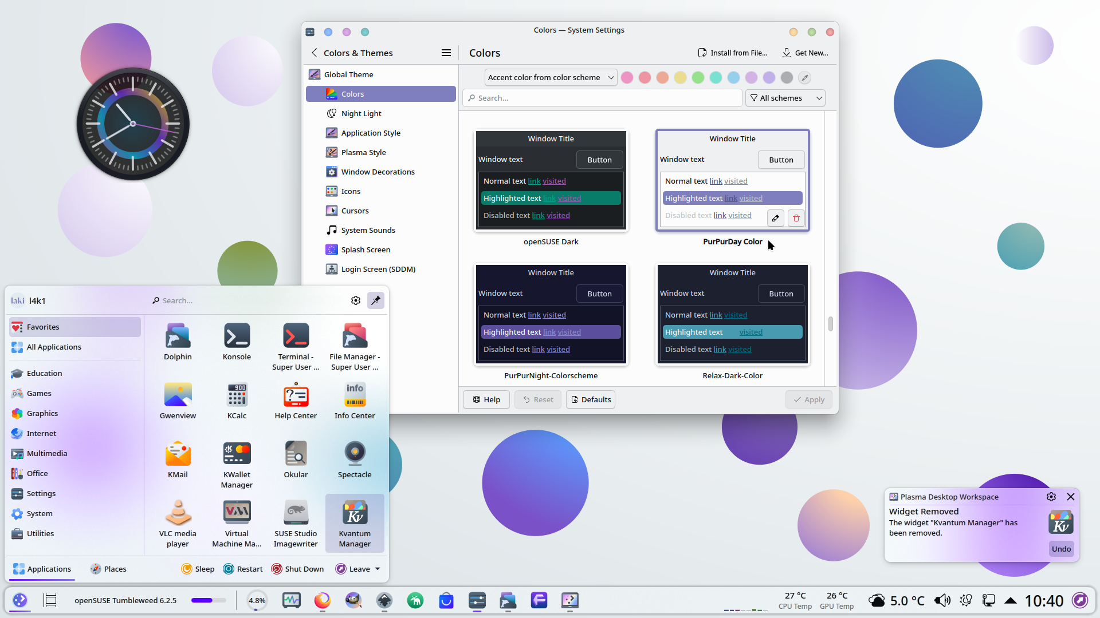
Task: Click the Help button
Action: point(486,399)
